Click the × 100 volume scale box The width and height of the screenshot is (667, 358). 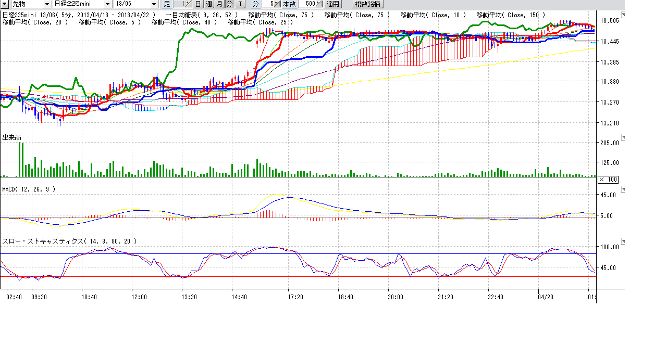[x=608, y=180]
